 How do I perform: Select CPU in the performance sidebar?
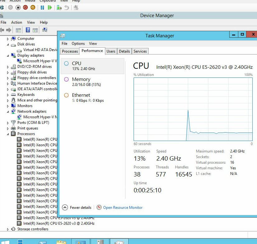click(x=93, y=66)
